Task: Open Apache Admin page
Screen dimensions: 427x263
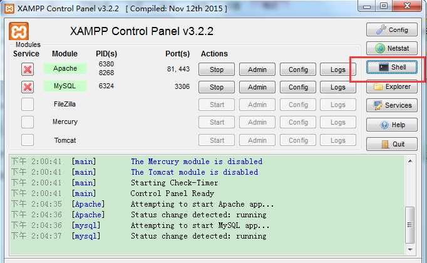Action: click(257, 70)
